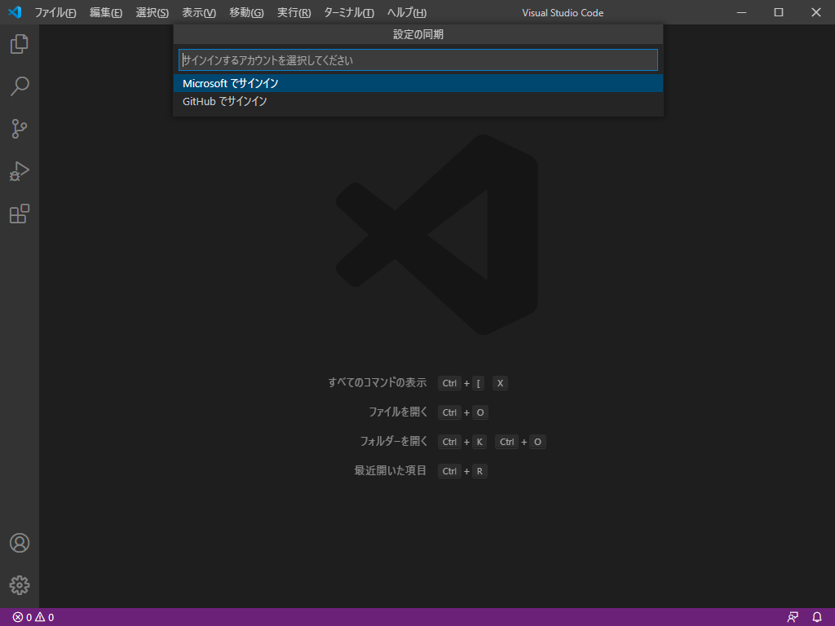Click the 最近開いた項目 label

pyautogui.click(x=391, y=470)
